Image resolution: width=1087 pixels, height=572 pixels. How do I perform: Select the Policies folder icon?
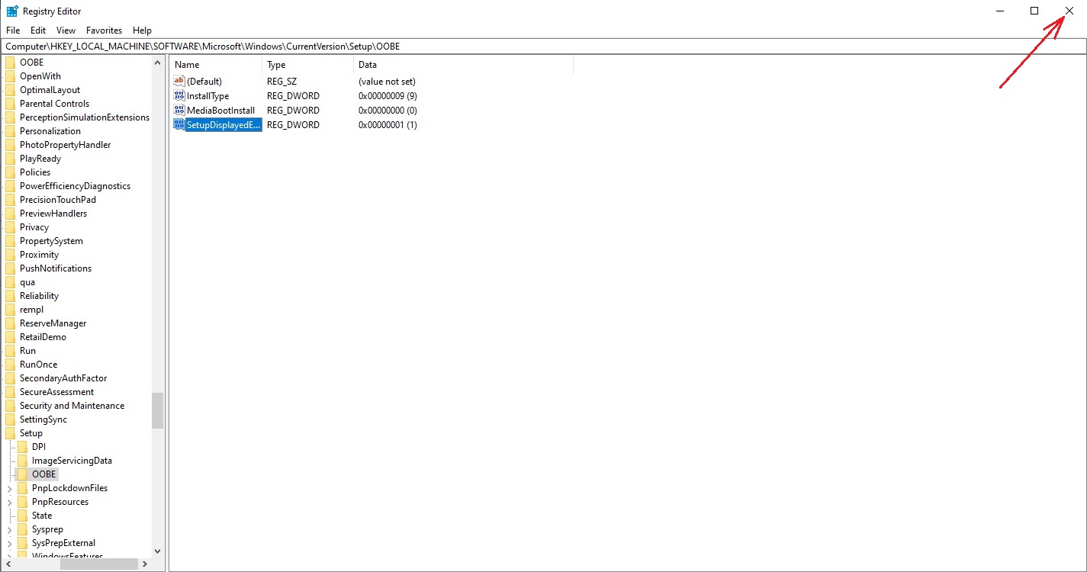click(x=10, y=172)
